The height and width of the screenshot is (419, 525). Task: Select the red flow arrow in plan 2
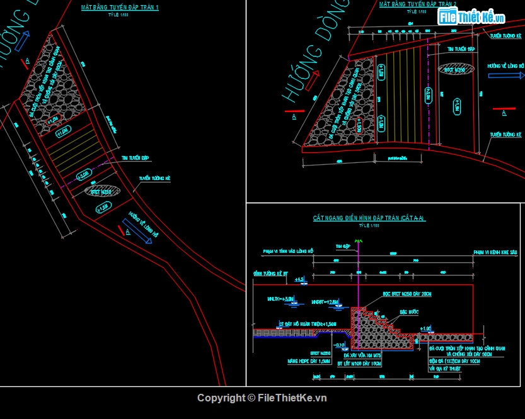312,81
